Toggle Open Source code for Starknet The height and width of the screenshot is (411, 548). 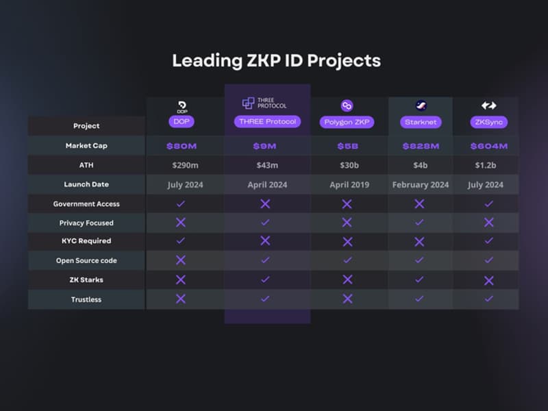coord(420,260)
